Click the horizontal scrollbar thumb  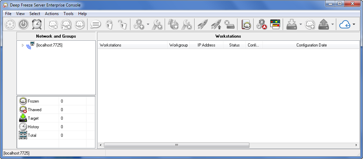pyautogui.click(x=177, y=145)
